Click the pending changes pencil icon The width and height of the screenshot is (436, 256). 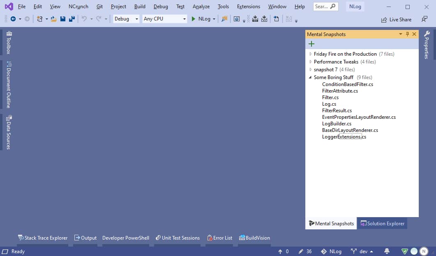coord(301,251)
